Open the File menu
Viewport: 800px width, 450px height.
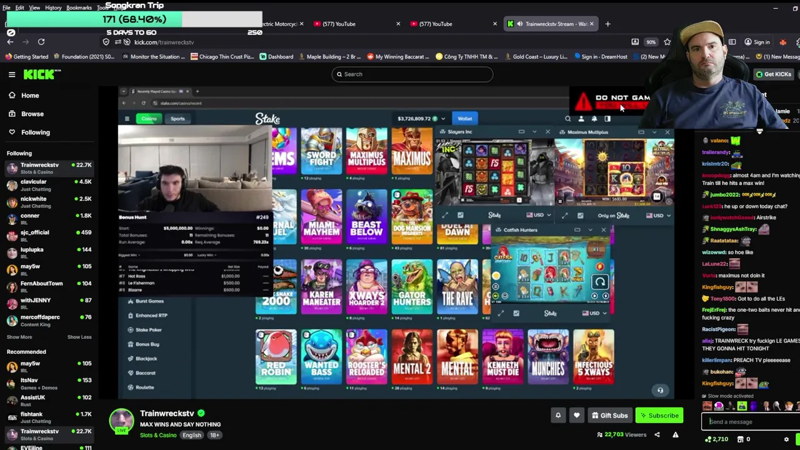pyautogui.click(x=6, y=7)
